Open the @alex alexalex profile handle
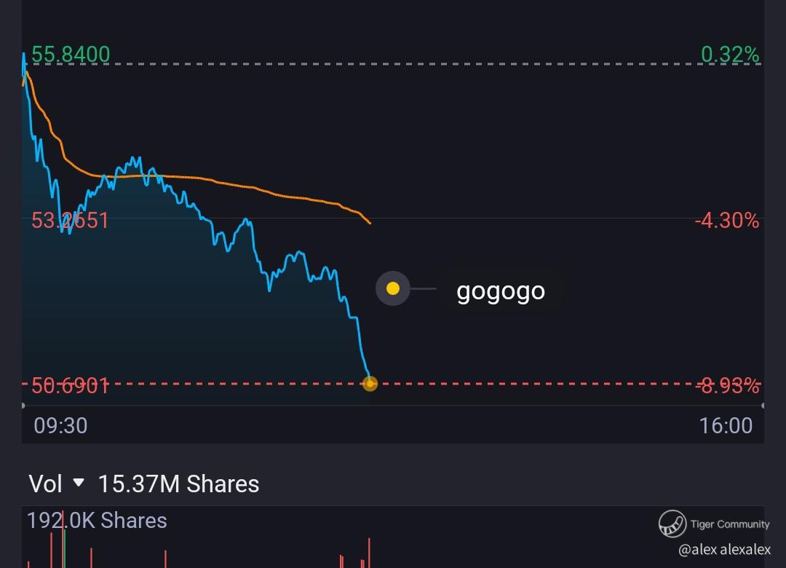This screenshot has height=568, width=786. pyautogui.click(x=723, y=550)
